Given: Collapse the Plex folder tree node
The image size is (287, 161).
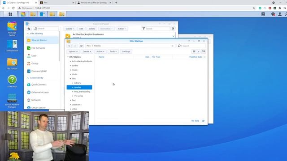Looking at the screenshot, I should 70,79.
